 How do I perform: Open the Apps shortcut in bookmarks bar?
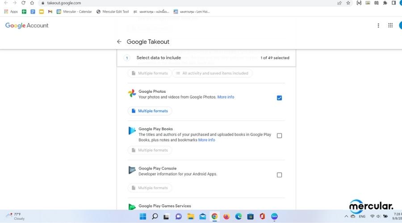[x=11, y=12]
